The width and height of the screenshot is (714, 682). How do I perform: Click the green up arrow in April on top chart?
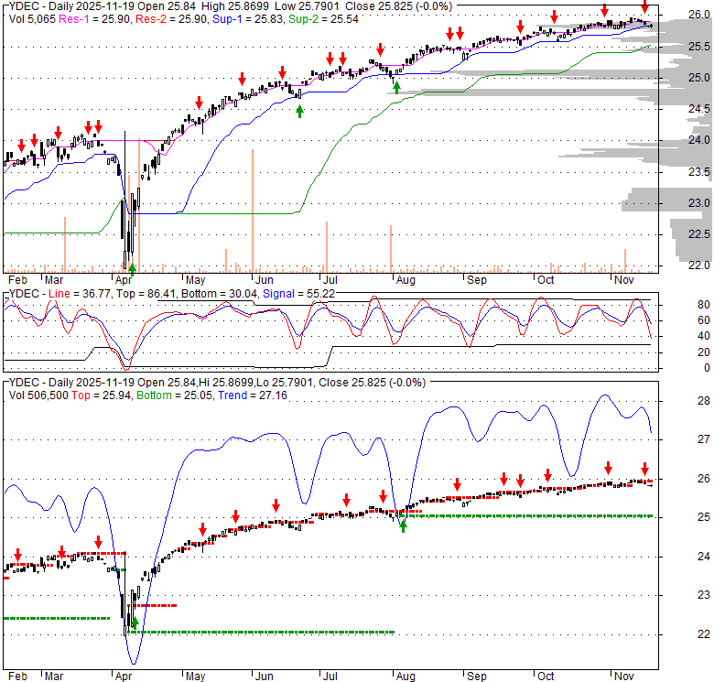coord(132,268)
